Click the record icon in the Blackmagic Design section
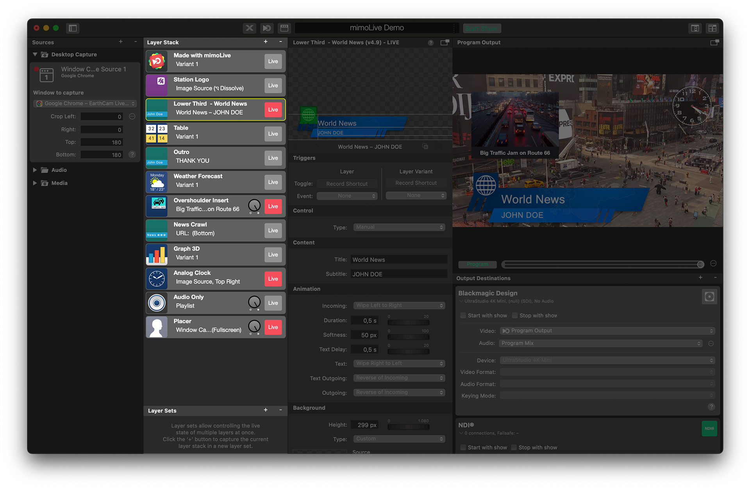The width and height of the screenshot is (750, 489). click(x=709, y=296)
